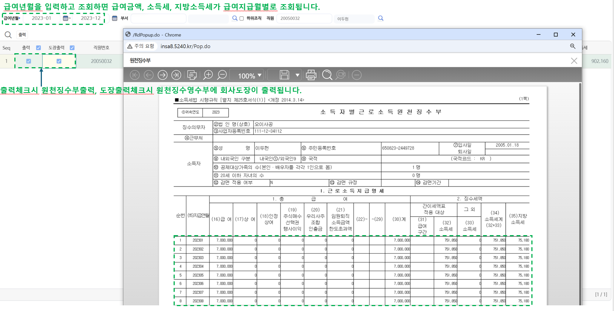Open the find text magnifier in viewer toolbar
This screenshot has width=614, height=311.
(327, 75)
